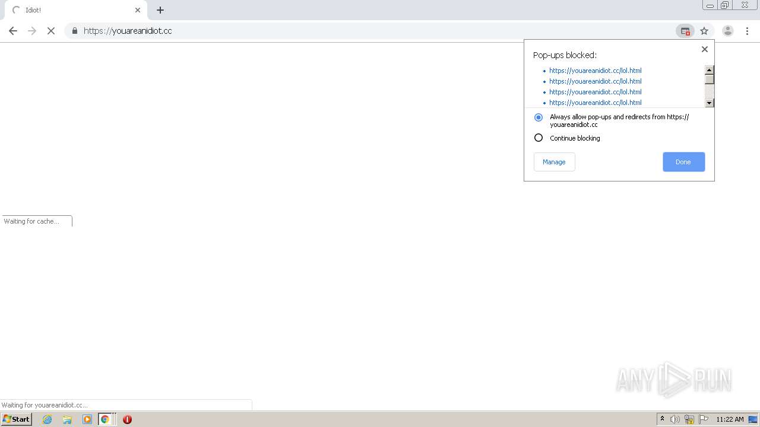This screenshot has width=760, height=427.
Task: Show hidden system tray icons
Action: (663, 419)
